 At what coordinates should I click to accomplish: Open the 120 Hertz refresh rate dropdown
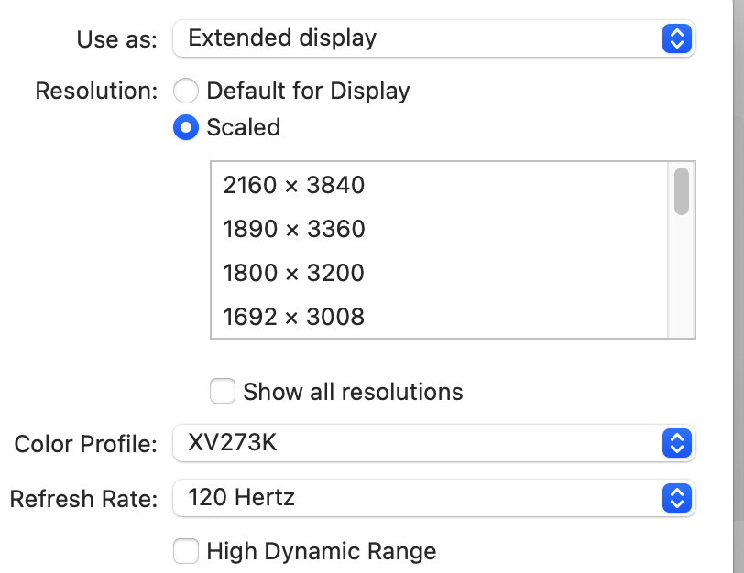tap(434, 498)
